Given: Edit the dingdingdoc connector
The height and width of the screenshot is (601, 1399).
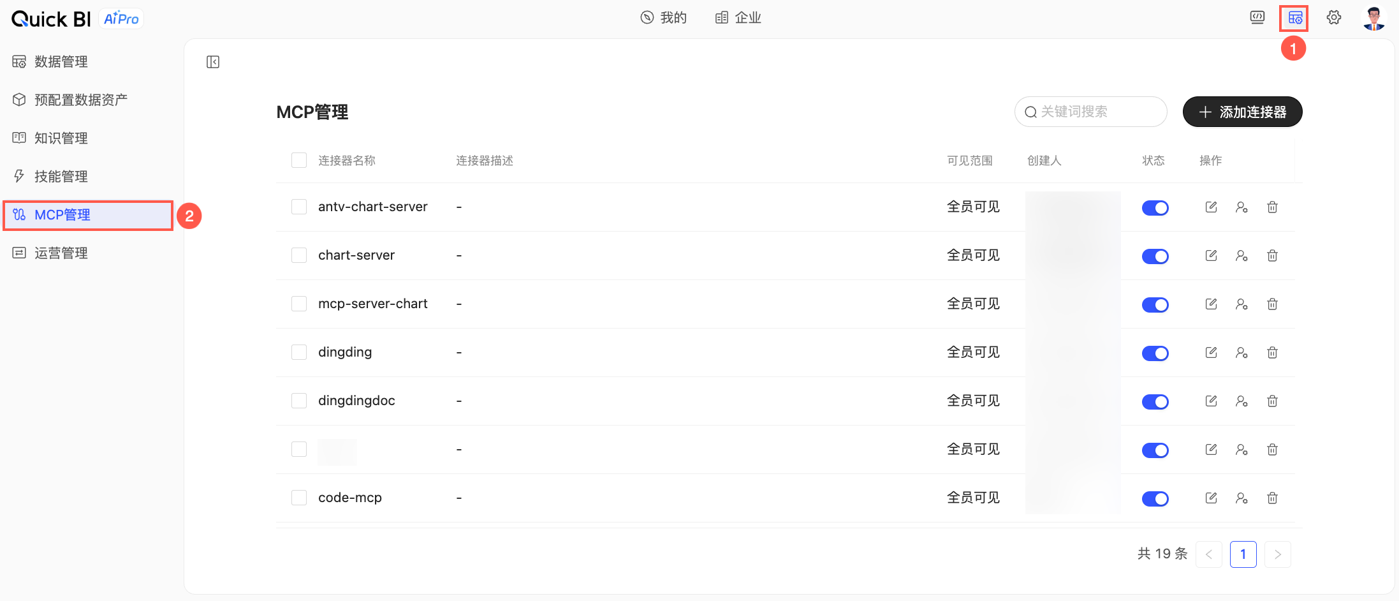Looking at the screenshot, I should tap(1211, 401).
